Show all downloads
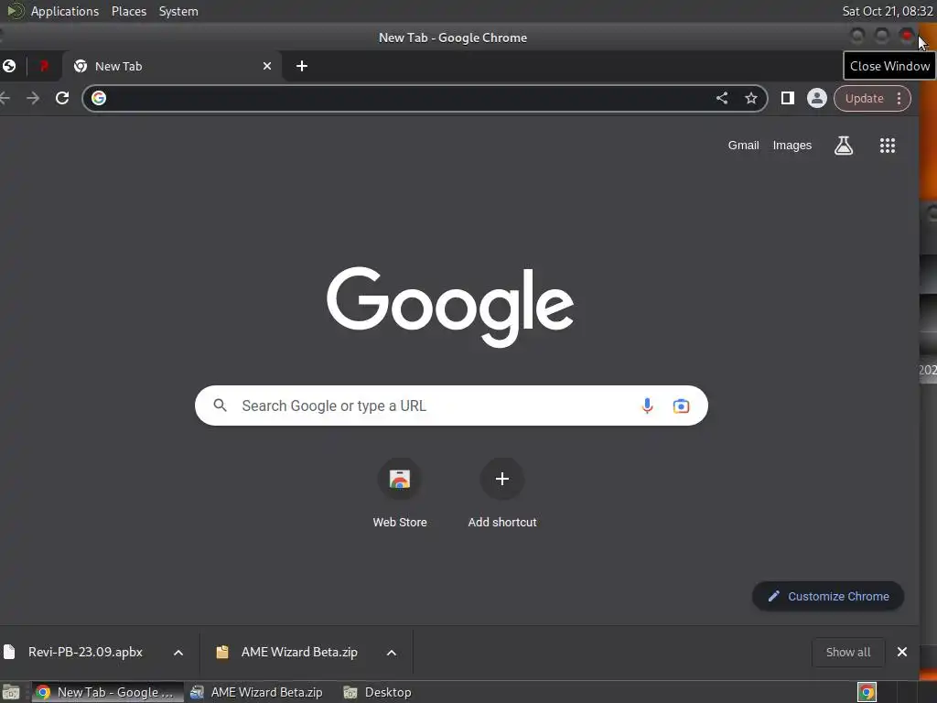The image size is (937, 703). [848, 652]
